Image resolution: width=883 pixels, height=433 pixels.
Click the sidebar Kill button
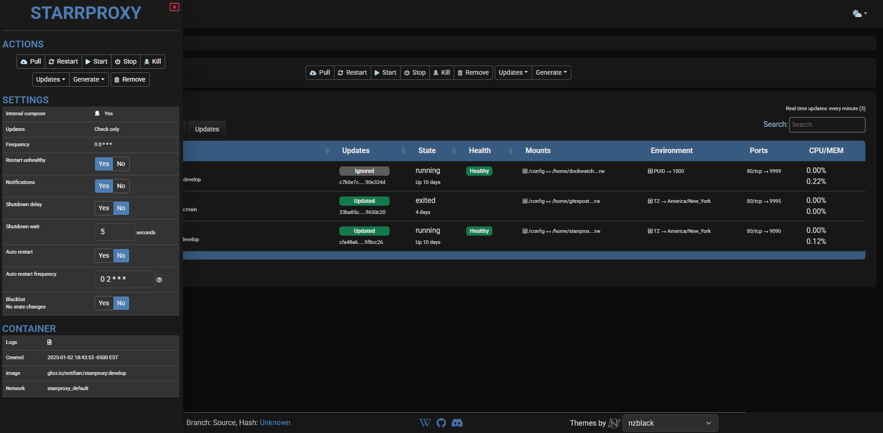153,61
